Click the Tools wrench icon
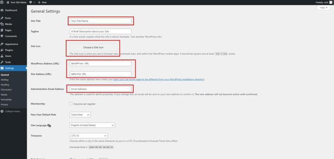334x159 pixels. click(x=2, y=62)
